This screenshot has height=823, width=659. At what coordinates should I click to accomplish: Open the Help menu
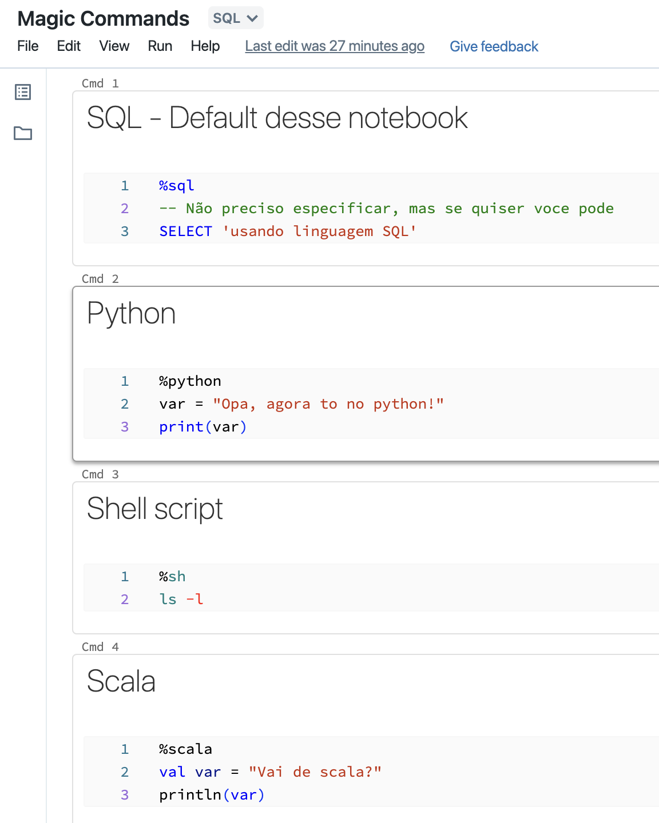click(205, 46)
